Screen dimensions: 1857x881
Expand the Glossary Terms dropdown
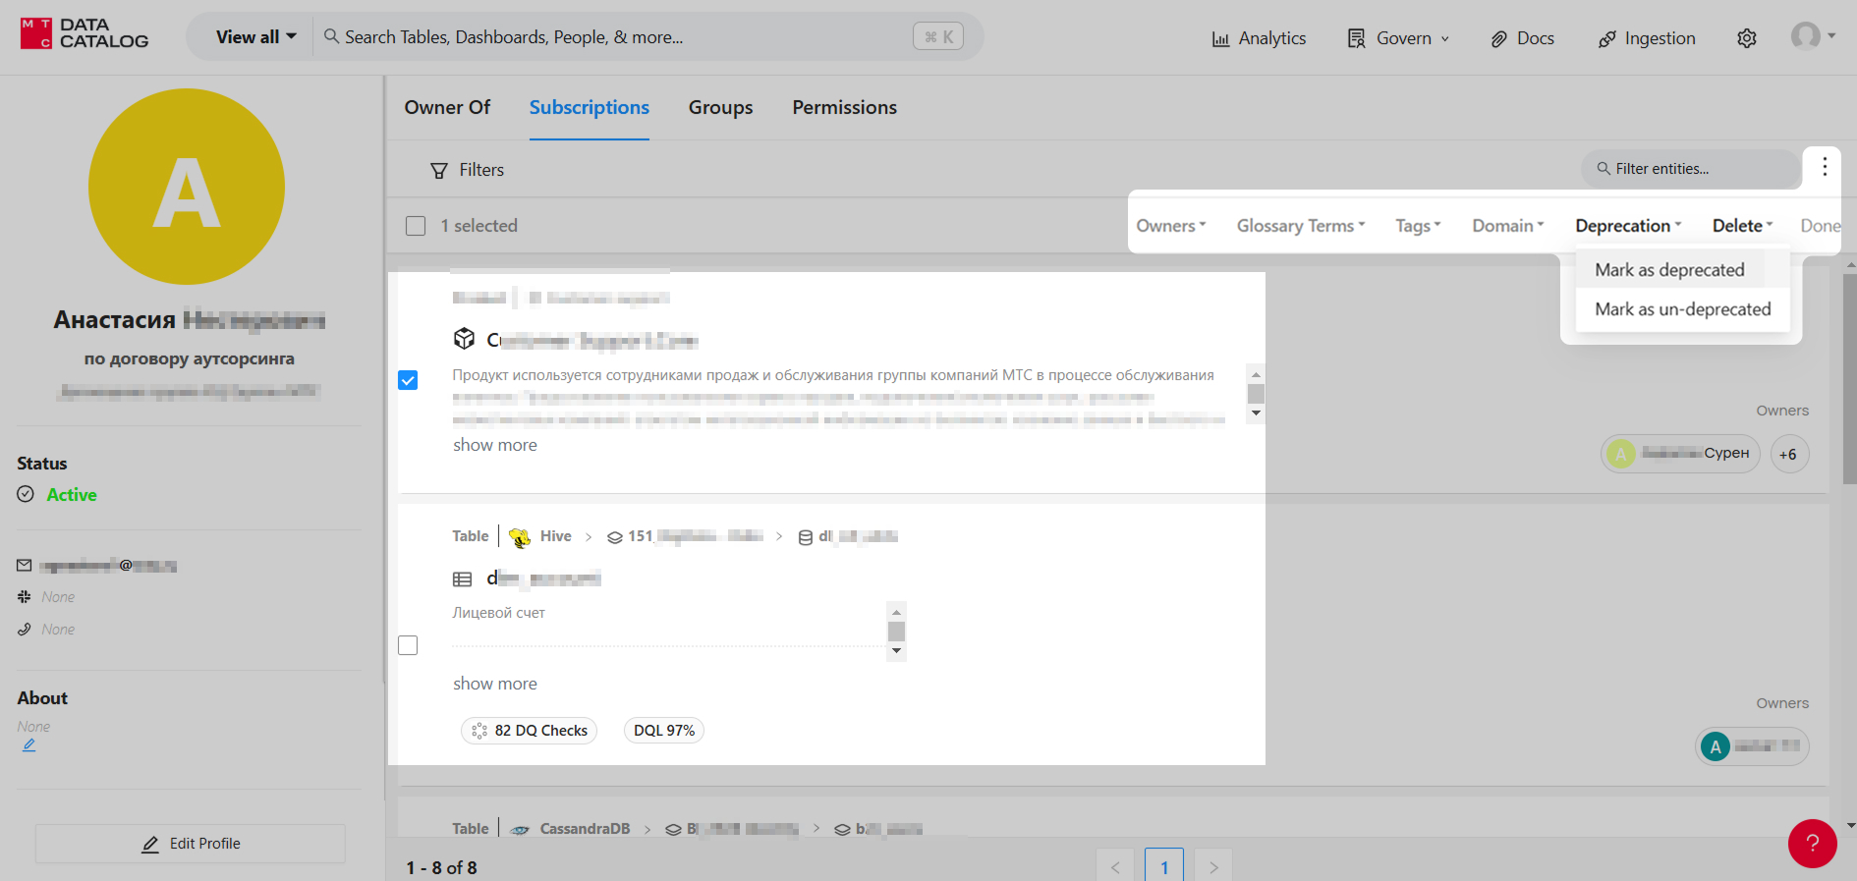tap(1300, 226)
